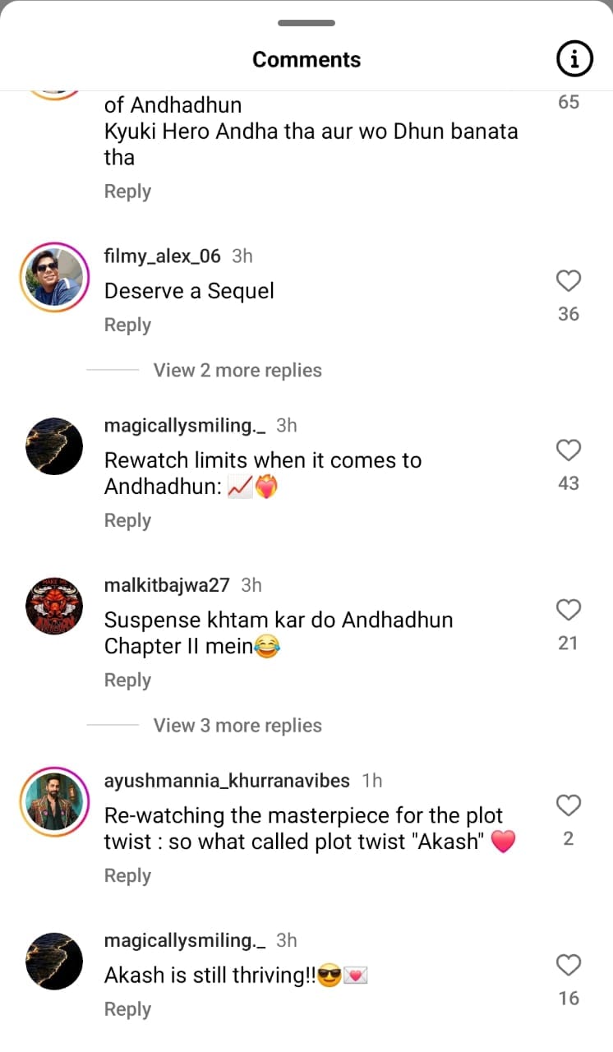
Task: Open ayushmannia_khurranavibes avatar
Action: pos(54,801)
